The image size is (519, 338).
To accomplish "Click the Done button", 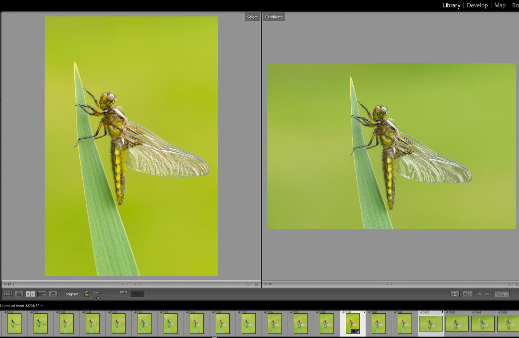I will 502,294.
